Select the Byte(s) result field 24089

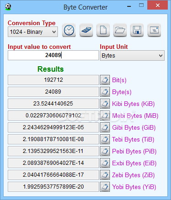[x=53, y=92]
